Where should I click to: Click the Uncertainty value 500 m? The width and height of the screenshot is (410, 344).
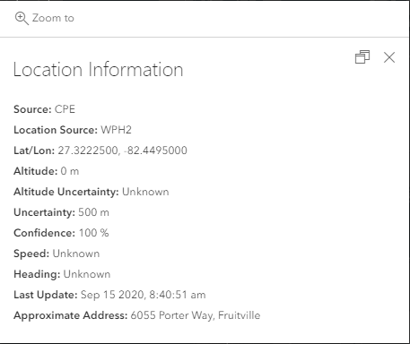pos(93,212)
